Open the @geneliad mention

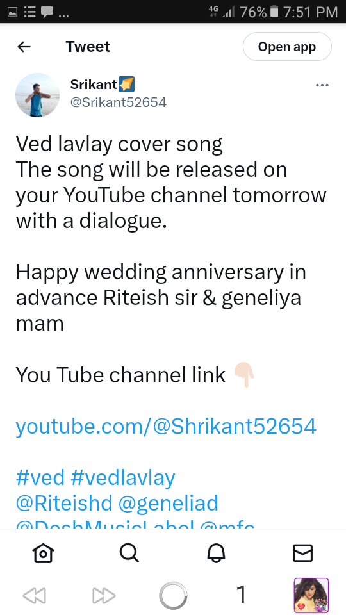click(168, 504)
